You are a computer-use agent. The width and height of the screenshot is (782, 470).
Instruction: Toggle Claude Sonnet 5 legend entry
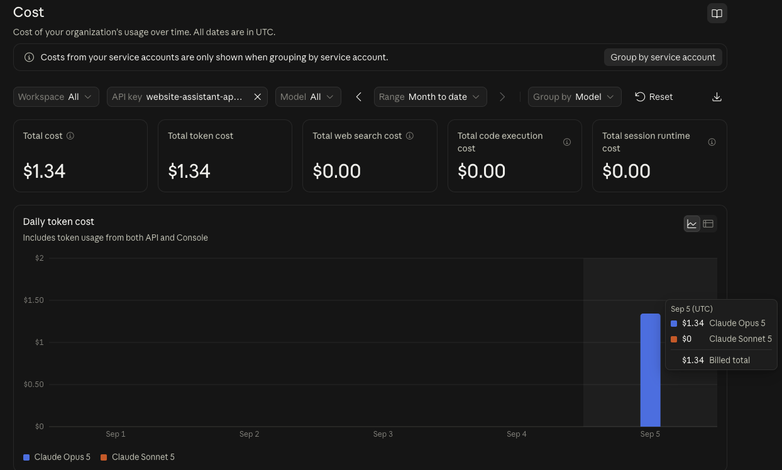pos(137,457)
